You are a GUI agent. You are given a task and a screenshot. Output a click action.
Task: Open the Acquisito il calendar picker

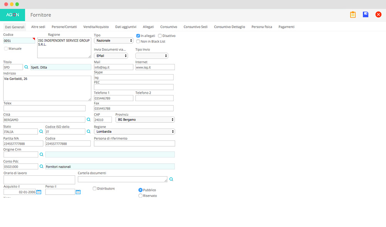coord(39,192)
